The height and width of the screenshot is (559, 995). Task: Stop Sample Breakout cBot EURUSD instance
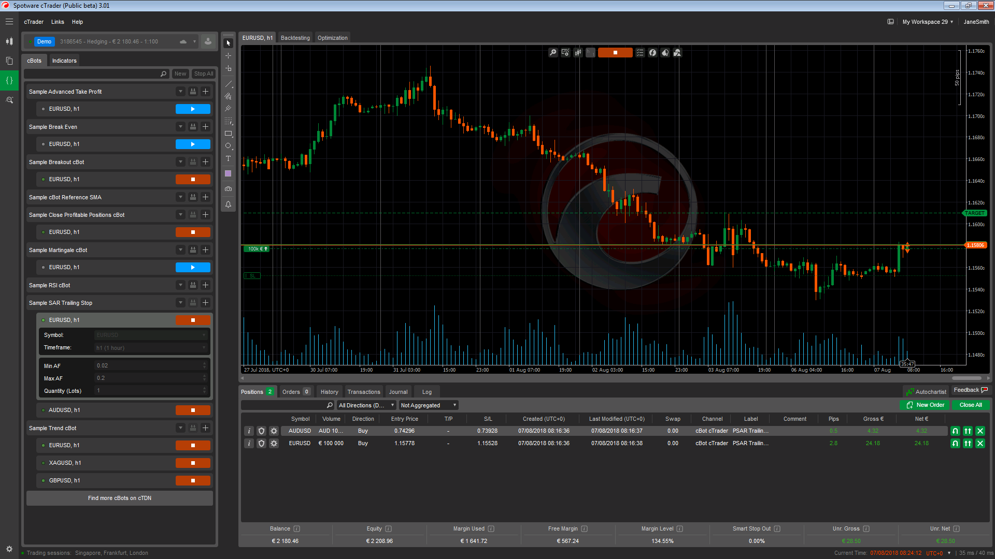click(x=193, y=180)
